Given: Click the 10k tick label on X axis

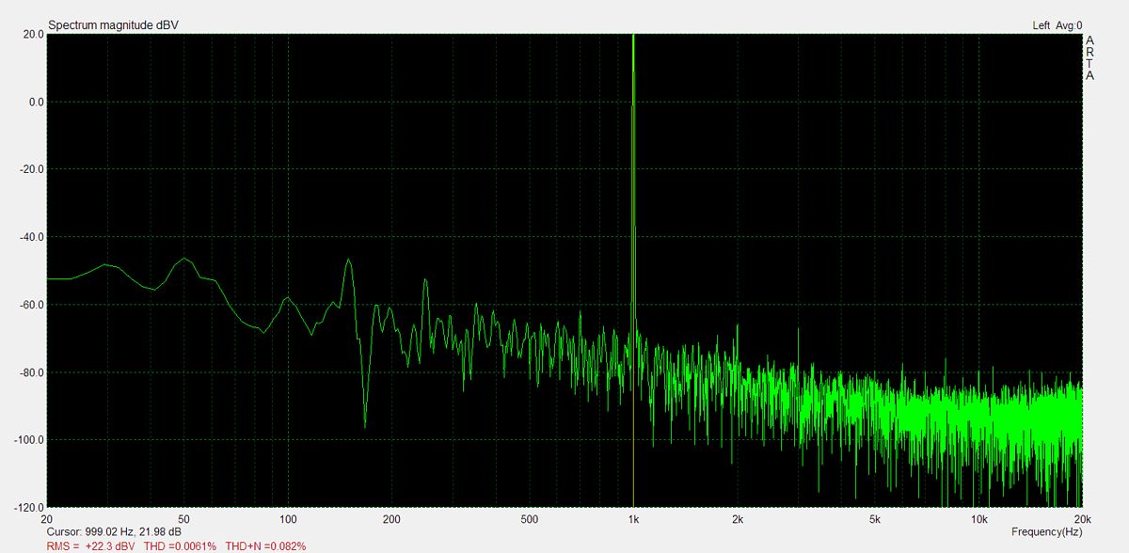Looking at the screenshot, I should [x=978, y=519].
